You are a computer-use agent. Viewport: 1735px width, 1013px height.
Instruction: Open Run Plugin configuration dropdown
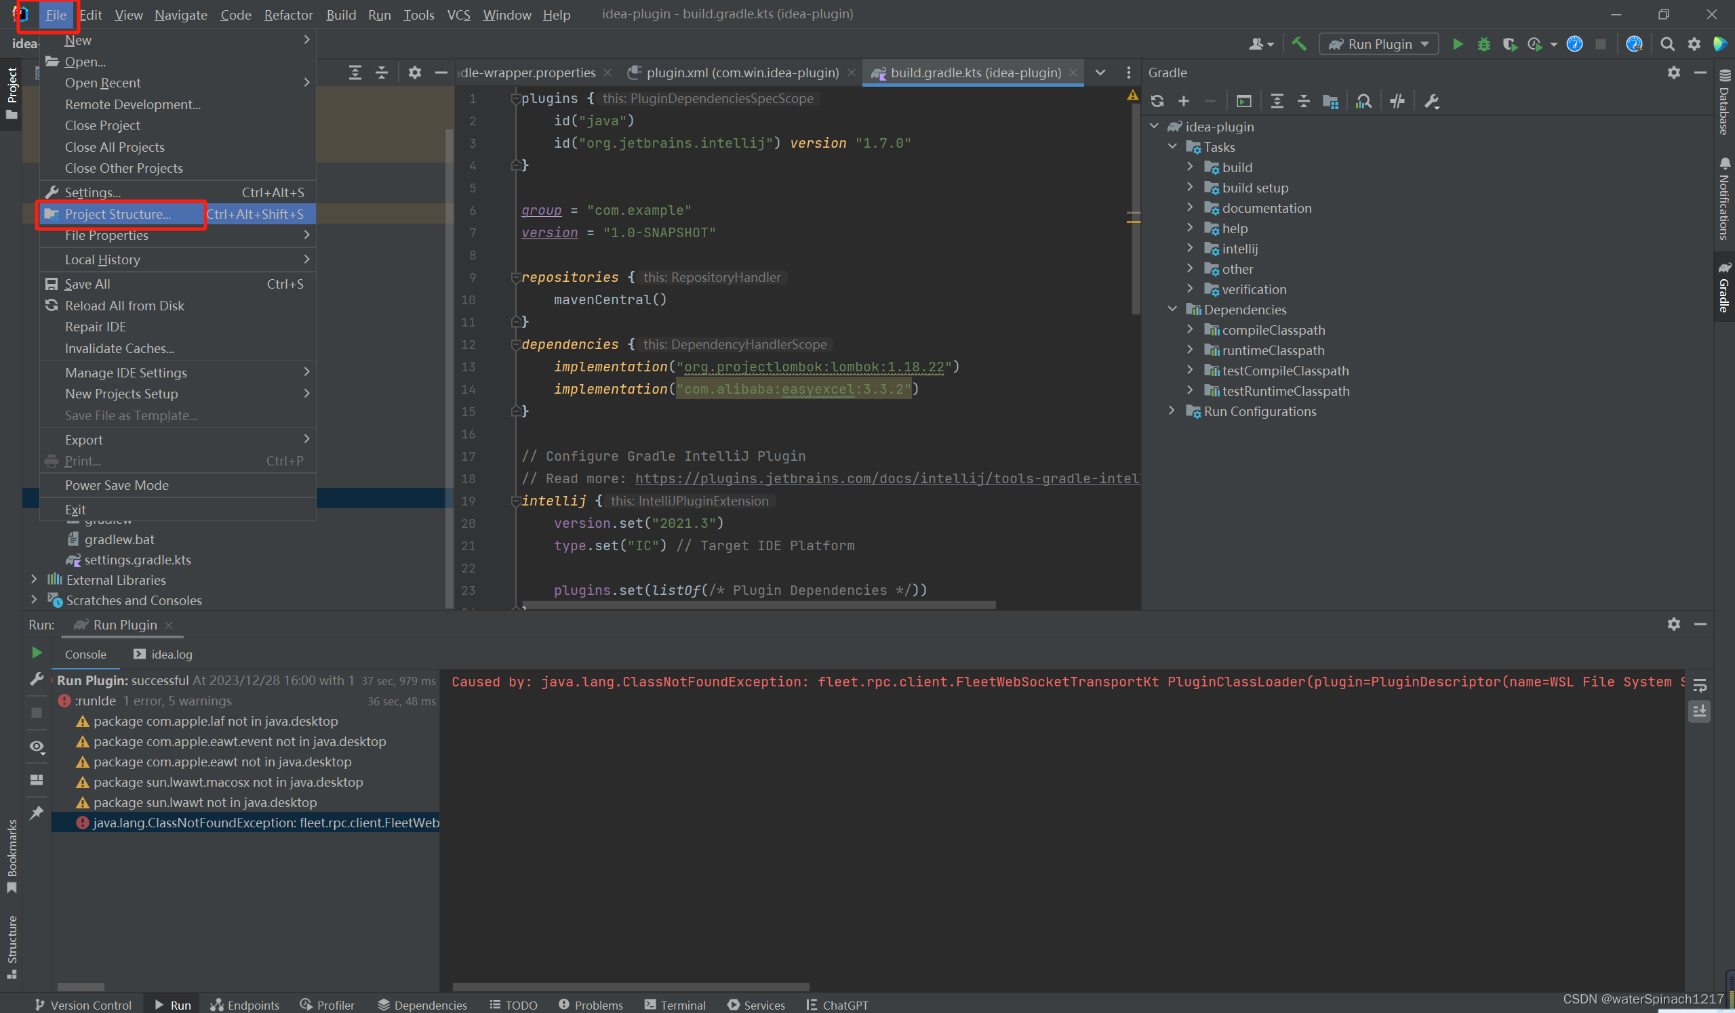pyautogui.click(x=1378, y=44)
